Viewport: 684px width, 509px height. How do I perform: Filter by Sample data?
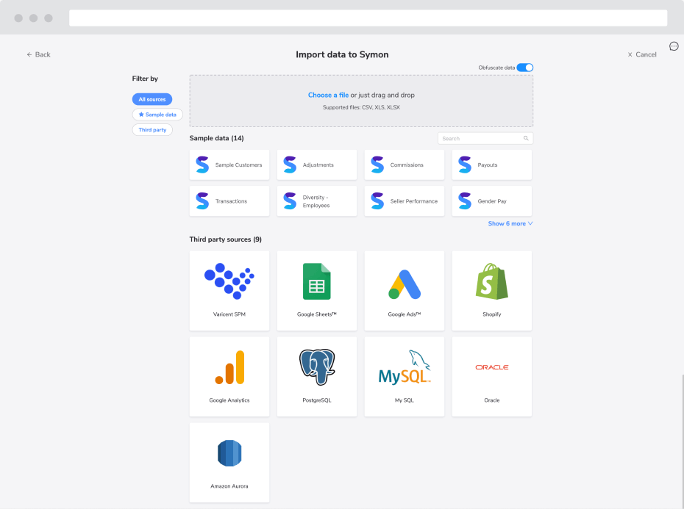(x=157, y=115)
